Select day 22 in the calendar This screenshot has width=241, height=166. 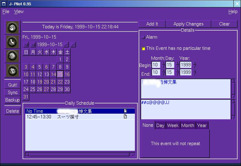[x=60, y=82]
